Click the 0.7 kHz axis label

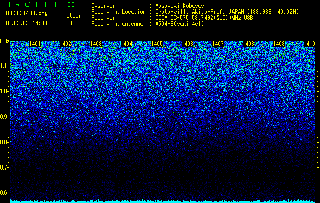point(5,167)
